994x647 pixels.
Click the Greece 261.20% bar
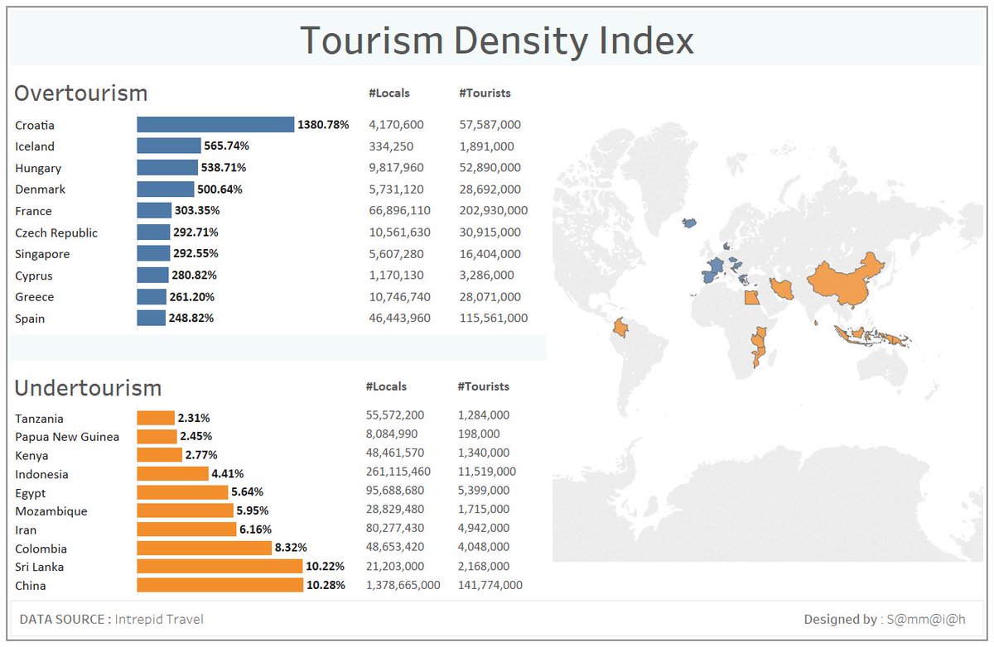click(152, 296)
